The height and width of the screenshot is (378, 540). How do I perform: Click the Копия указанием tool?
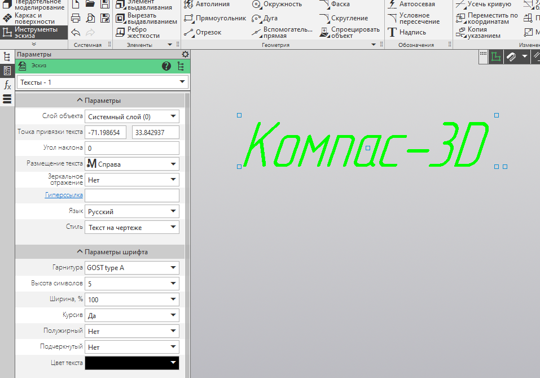point(478,32)
